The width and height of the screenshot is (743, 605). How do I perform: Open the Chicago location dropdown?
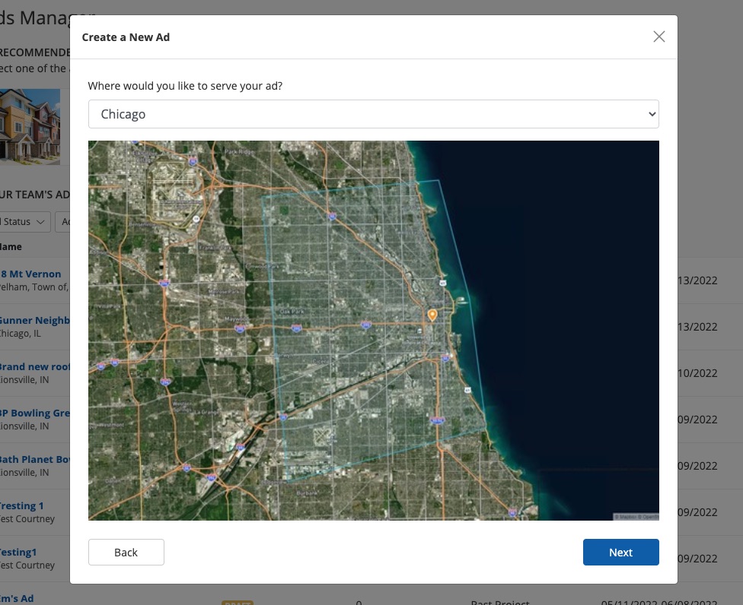click(x=373, y=114)
